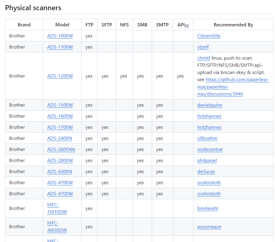Viewport: 275px width, 242px height.
Task: Click the Physical scanners heading
Action: tap(33, 8)
